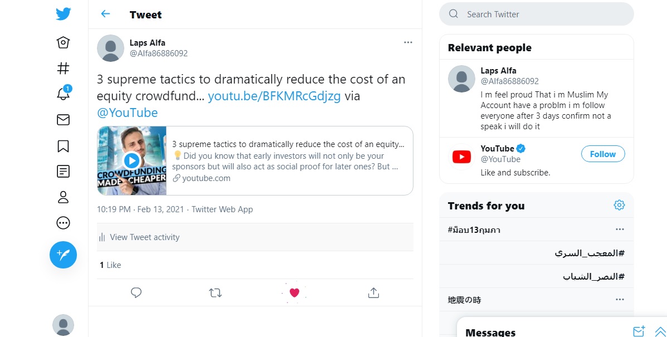Click the search magnifier icon
Viewport: 667px width, 337px height.
coord(454,14)
